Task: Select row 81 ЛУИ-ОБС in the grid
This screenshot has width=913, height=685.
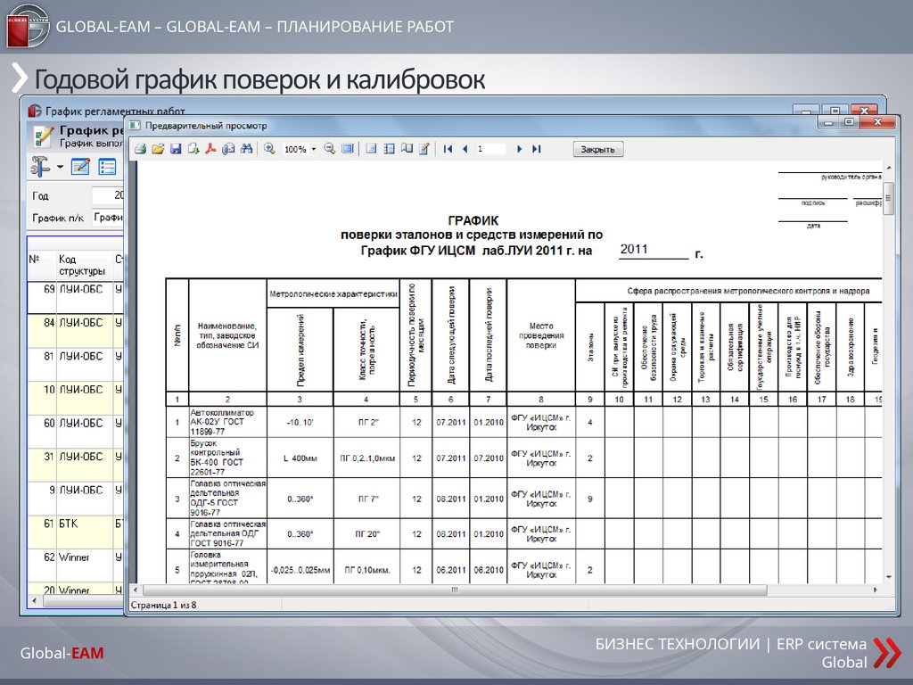Action: coord(75,365)
